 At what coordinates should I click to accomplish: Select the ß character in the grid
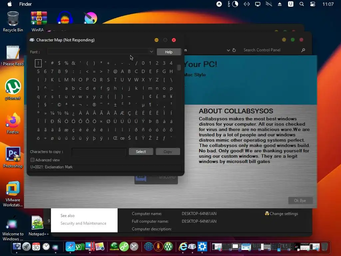(x=157, y=121)
